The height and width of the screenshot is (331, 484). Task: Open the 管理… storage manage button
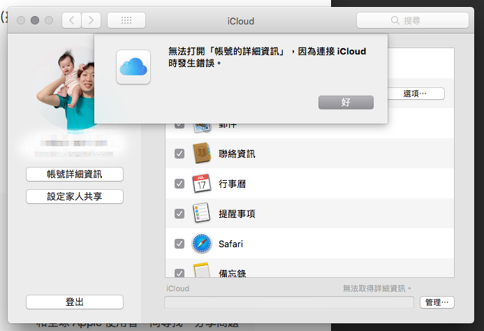pos(437,302)
